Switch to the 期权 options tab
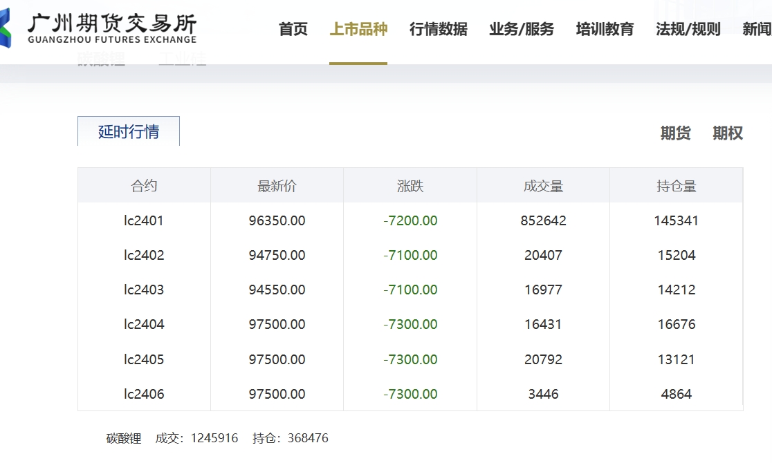The width and height of the screenshot is (772, 463). pos(728,133)
